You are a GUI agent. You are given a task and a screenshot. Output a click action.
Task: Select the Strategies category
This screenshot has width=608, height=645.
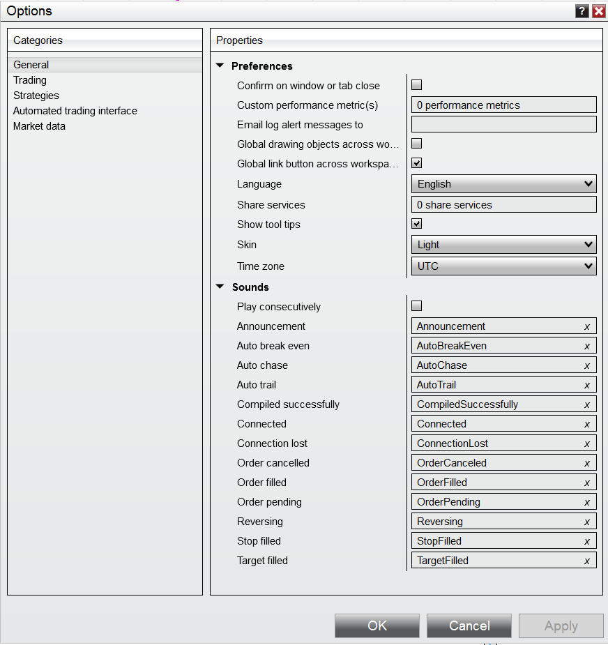105,96
